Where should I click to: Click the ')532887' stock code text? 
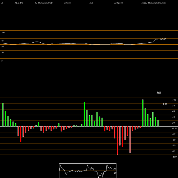(119, 3)
